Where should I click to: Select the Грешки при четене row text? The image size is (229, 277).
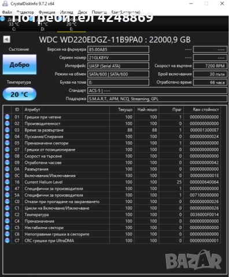pyautogui.click(x=43, y=117)
